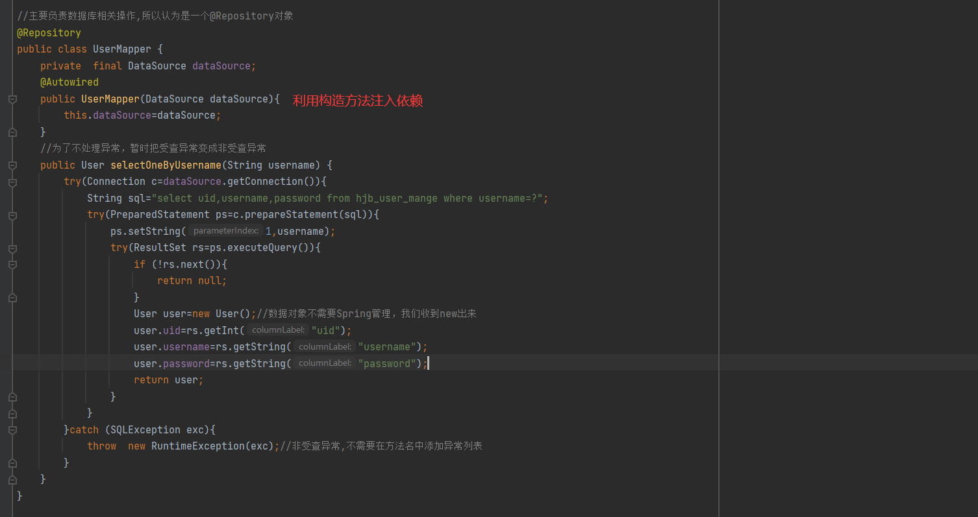Click the red 利用构造方法注入依赖 annotation text

(358, 101)
